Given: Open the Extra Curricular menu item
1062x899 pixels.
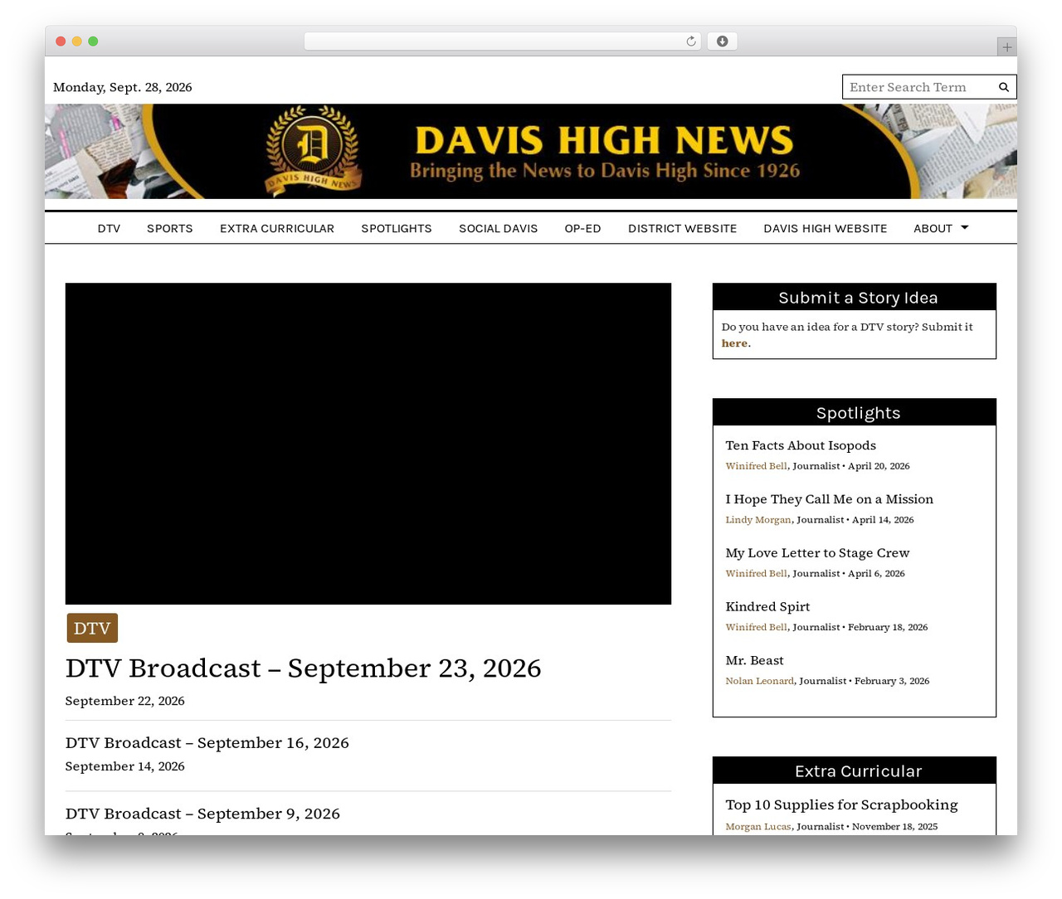Looking at the screenshot, I should click(x=277, y=228).
